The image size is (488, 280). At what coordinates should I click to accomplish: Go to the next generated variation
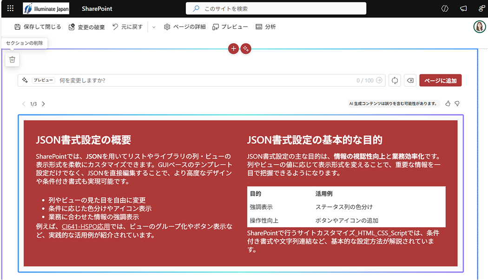pos(44,104)
